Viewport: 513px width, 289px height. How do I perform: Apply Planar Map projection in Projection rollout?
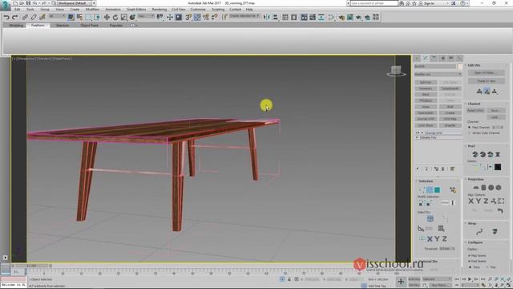click(475, 188)
